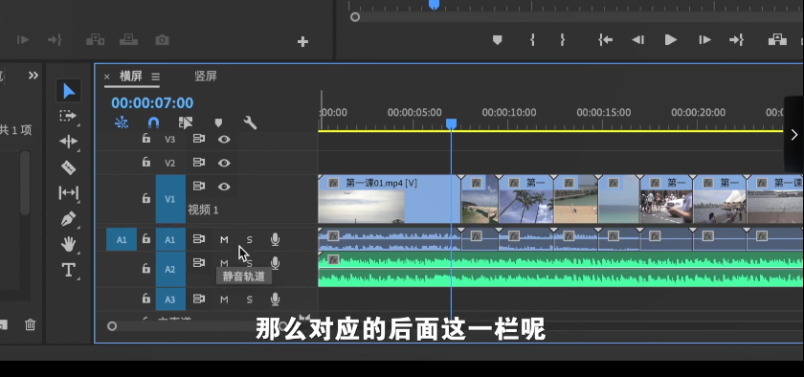Select the Ripple Edit tool

click(x=68, y=142)
